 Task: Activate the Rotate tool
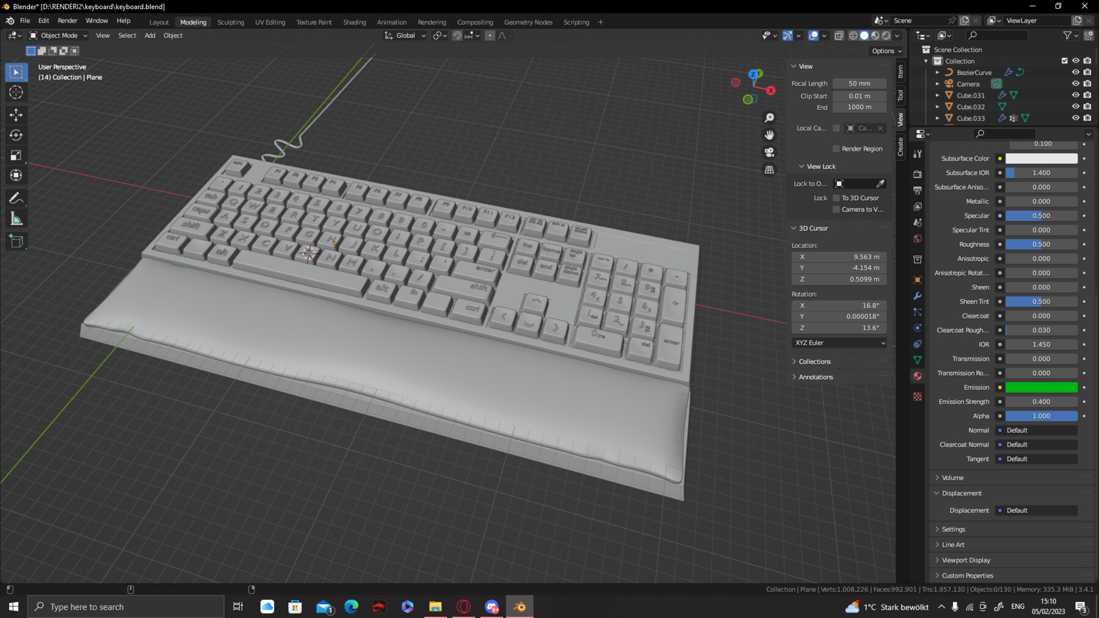[x=16, y=135]
